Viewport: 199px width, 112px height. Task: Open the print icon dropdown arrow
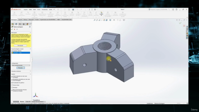click(75, 10)
